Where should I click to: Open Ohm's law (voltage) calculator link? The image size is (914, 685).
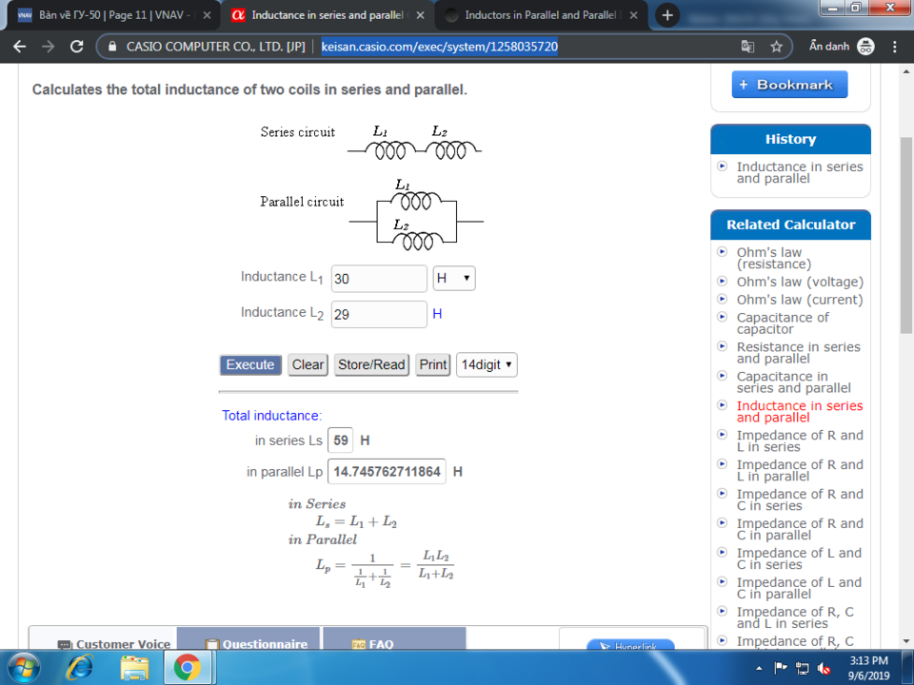click(800, 282)
